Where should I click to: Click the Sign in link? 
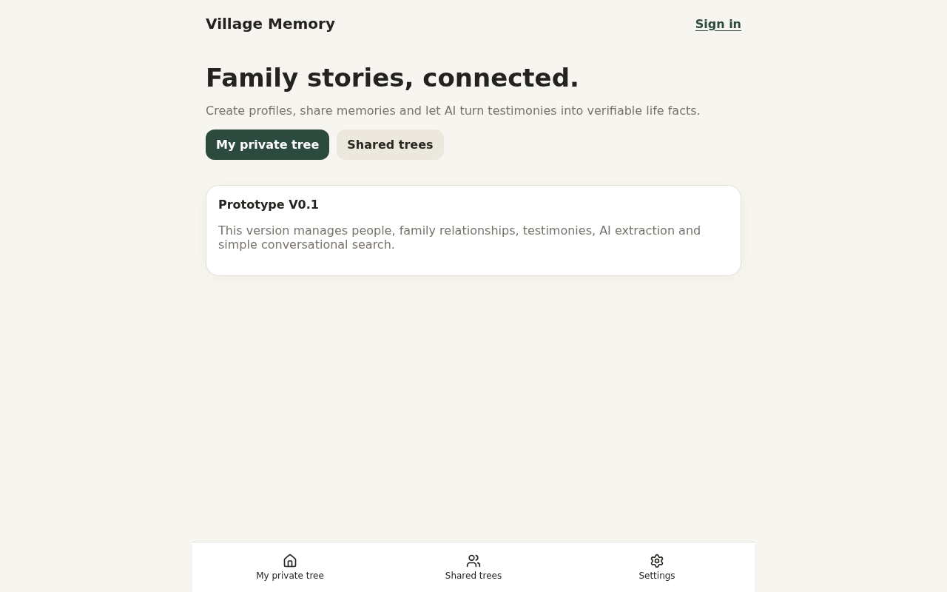tap(718, 24)
